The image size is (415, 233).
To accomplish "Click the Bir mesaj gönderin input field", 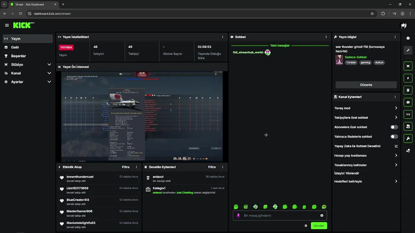I will [x=280, y=216].
